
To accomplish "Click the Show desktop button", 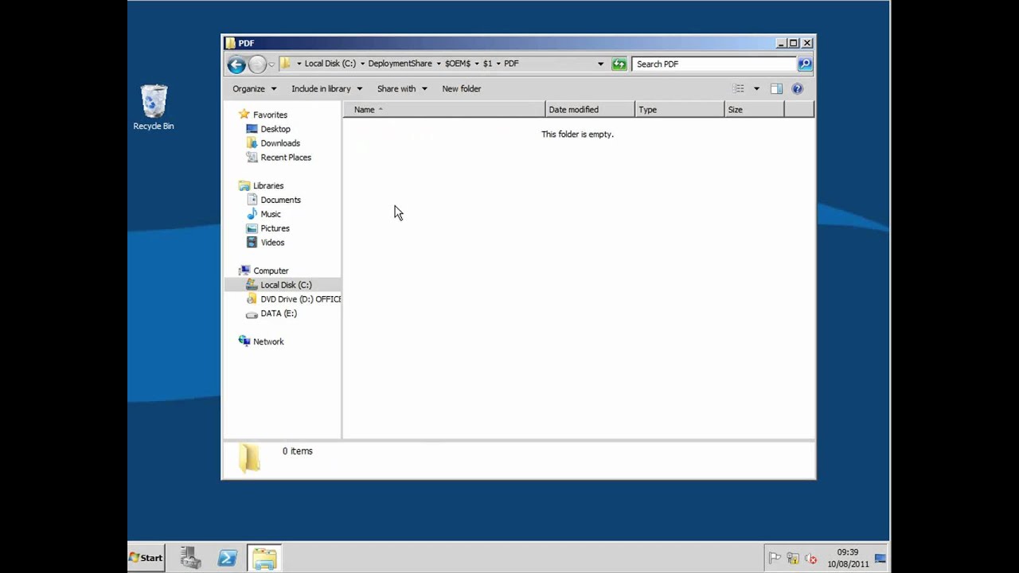I will (x=880, y=558).
